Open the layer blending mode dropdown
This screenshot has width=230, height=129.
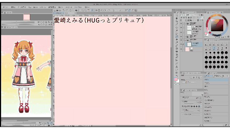click(x=188, y=15)
